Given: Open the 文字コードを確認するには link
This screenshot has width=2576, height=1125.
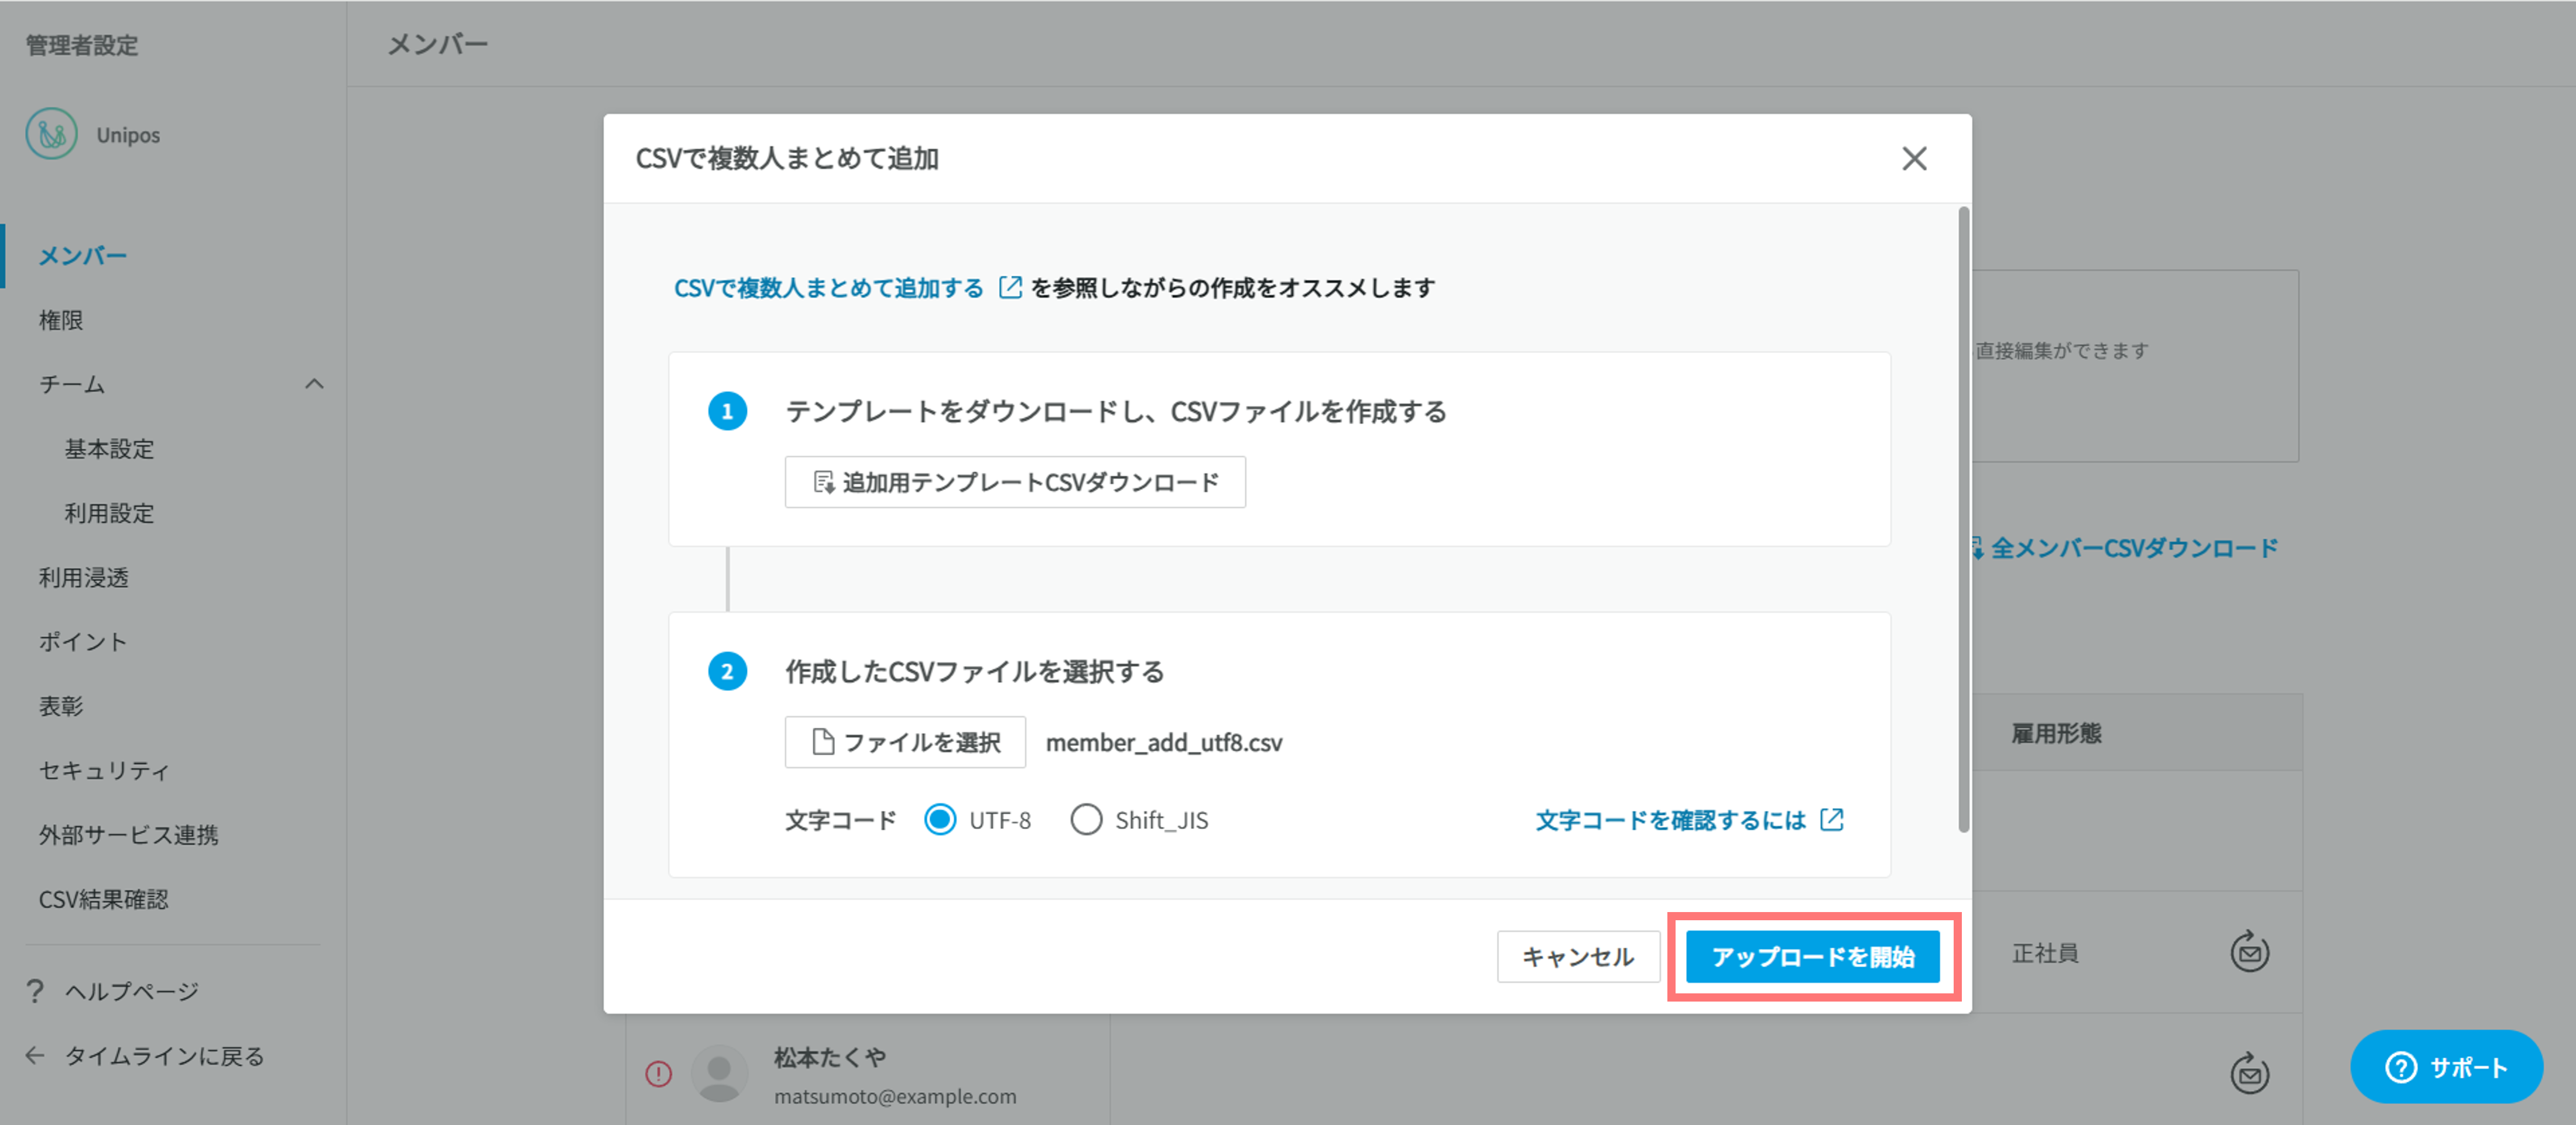Looking at the screenshot, I should (x=1671, y=820).
